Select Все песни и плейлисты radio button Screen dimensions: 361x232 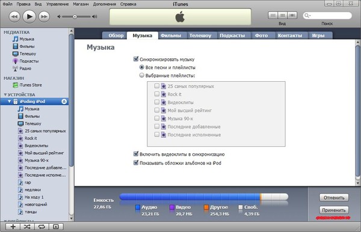[142, 67]
